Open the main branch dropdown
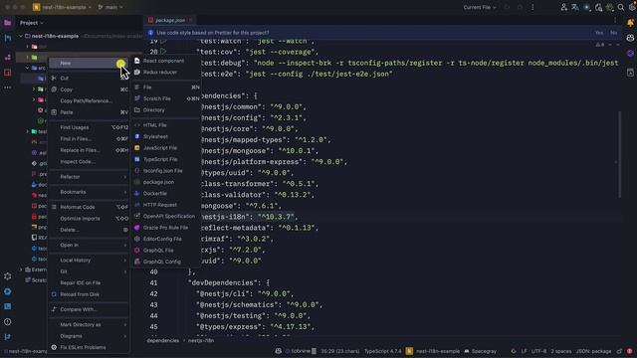The width and height of the screenshot is (637, 358). [110, 7]
